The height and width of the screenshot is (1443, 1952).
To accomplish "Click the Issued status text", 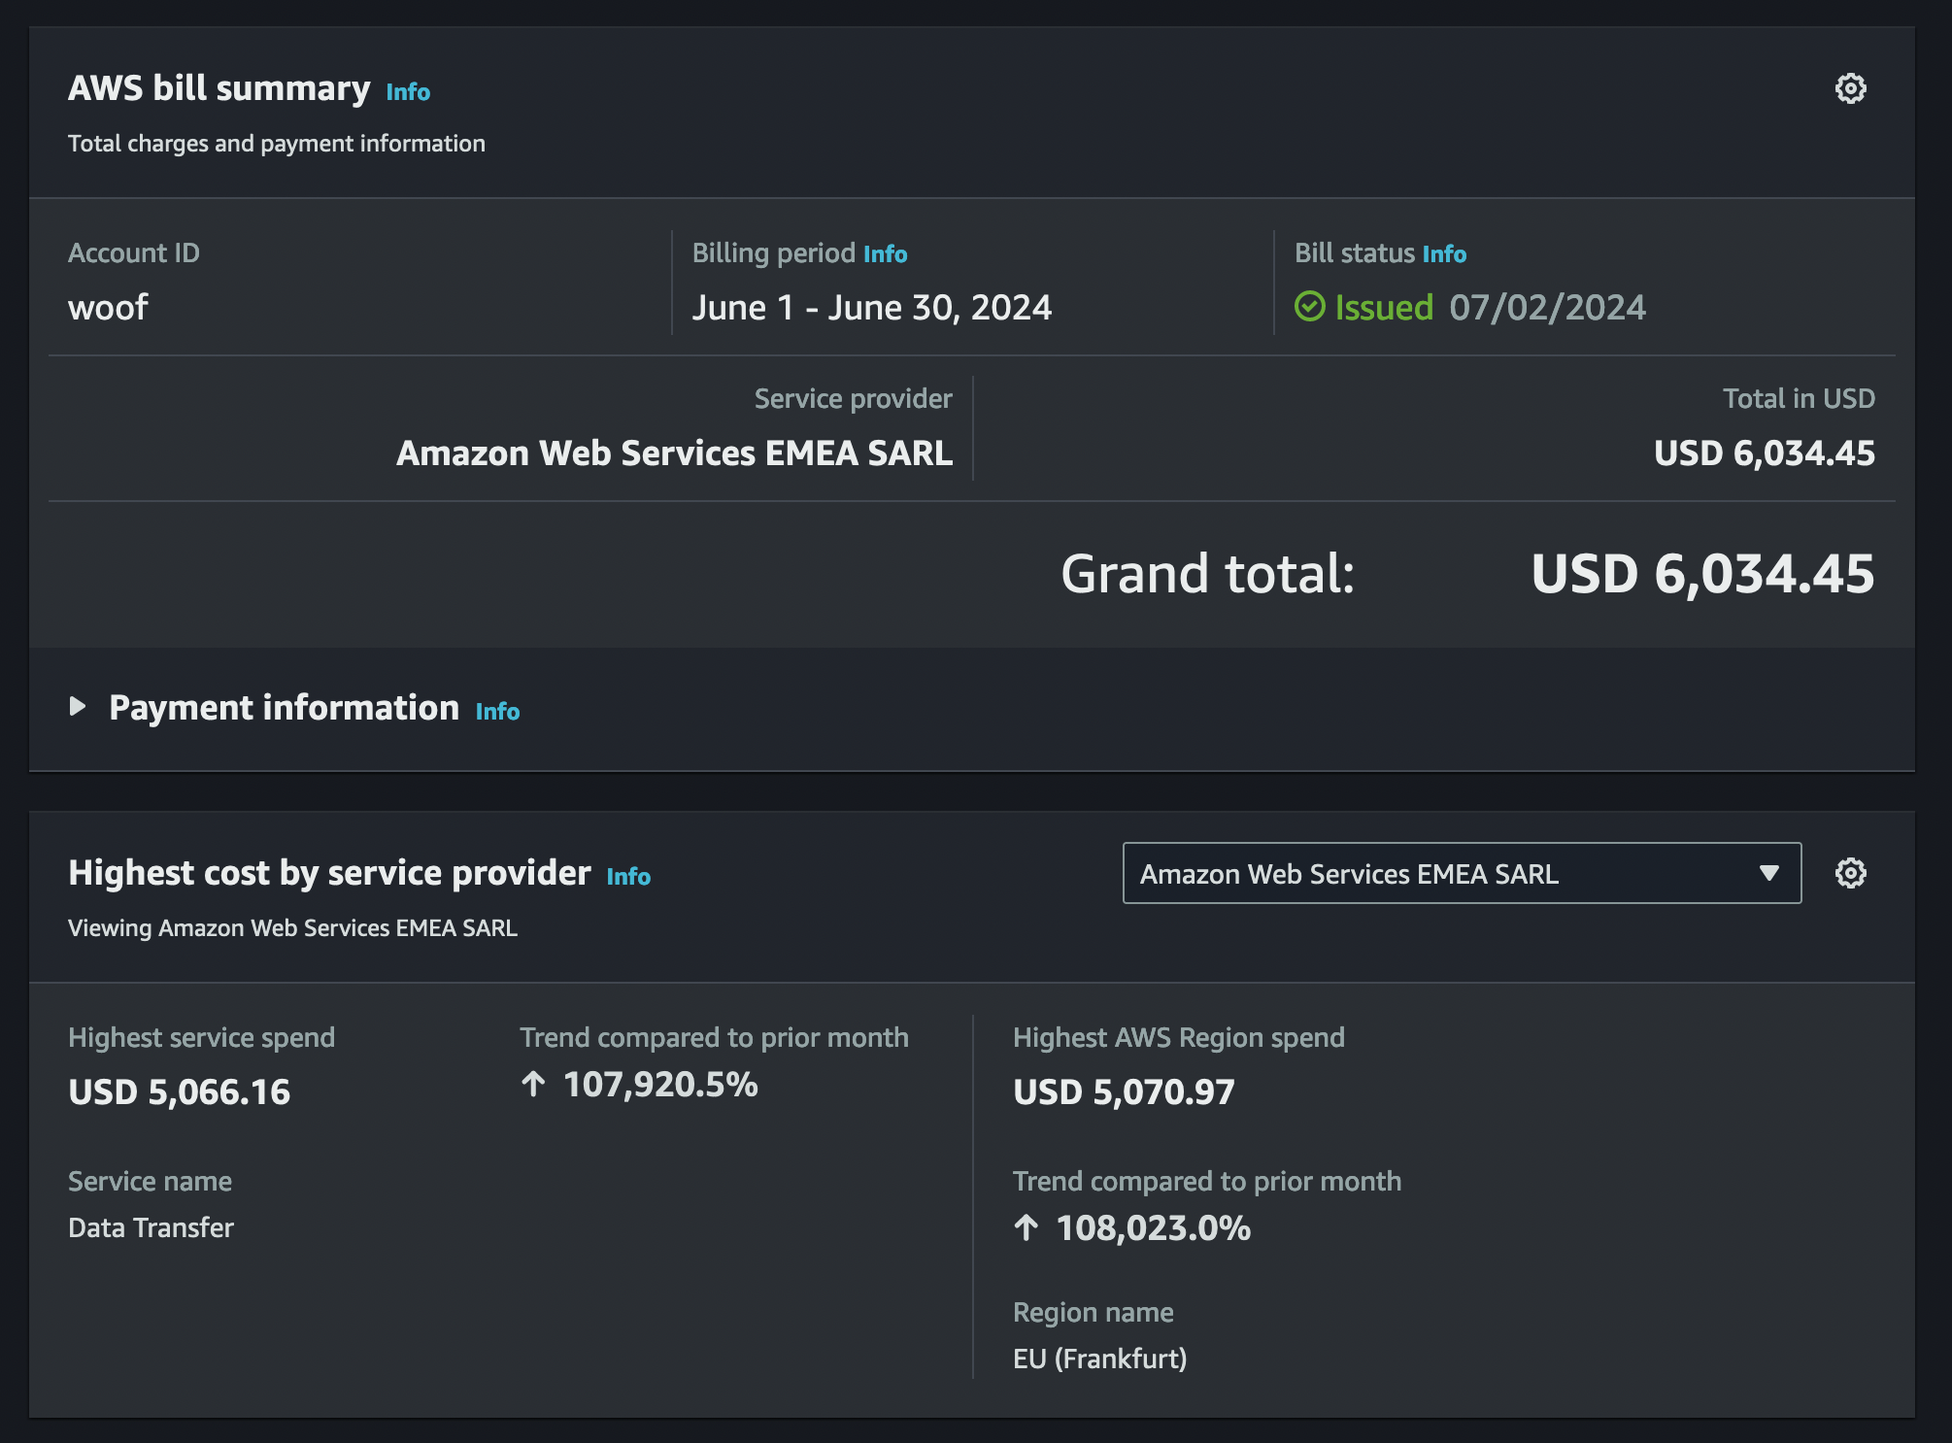I will pos(1384,308).
